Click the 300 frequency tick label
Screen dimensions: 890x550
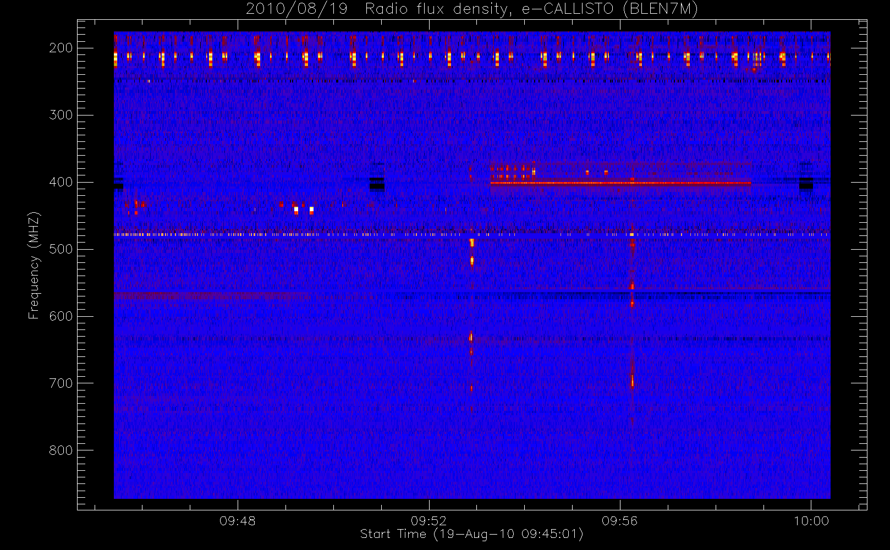click(61, 115)
